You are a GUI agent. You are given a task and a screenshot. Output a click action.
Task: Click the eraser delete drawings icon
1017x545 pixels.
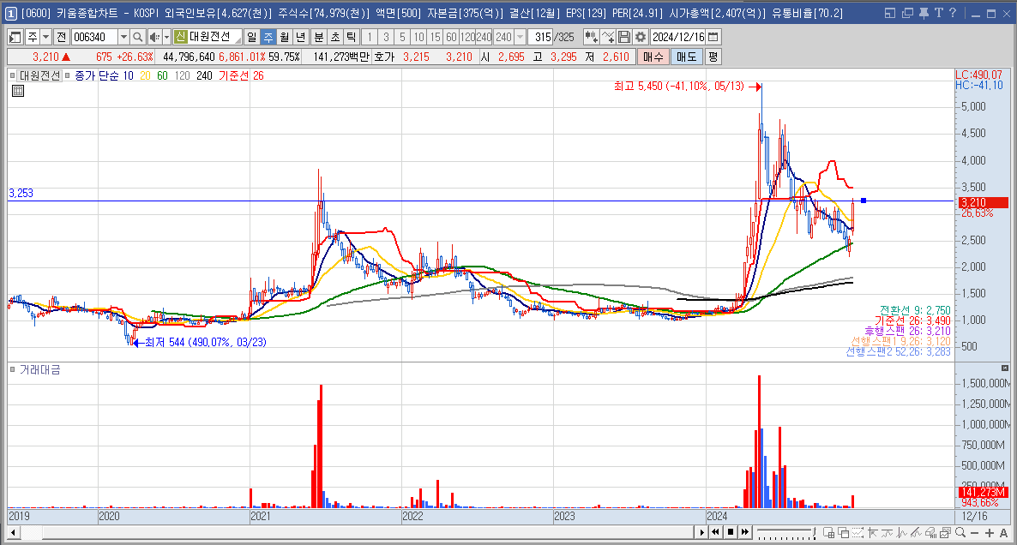click(x=930, y=533)
